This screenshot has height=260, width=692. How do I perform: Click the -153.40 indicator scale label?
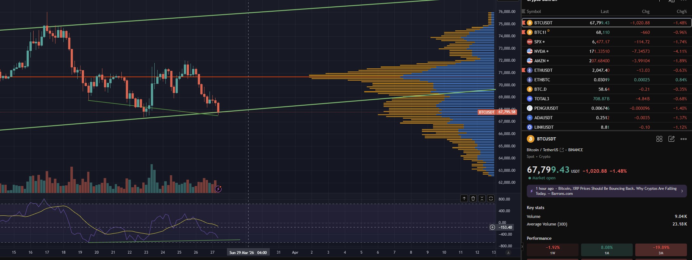(505, 227)
